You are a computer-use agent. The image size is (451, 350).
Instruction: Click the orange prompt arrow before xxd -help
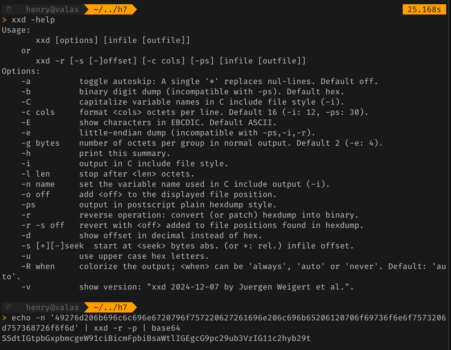point(4,20)
